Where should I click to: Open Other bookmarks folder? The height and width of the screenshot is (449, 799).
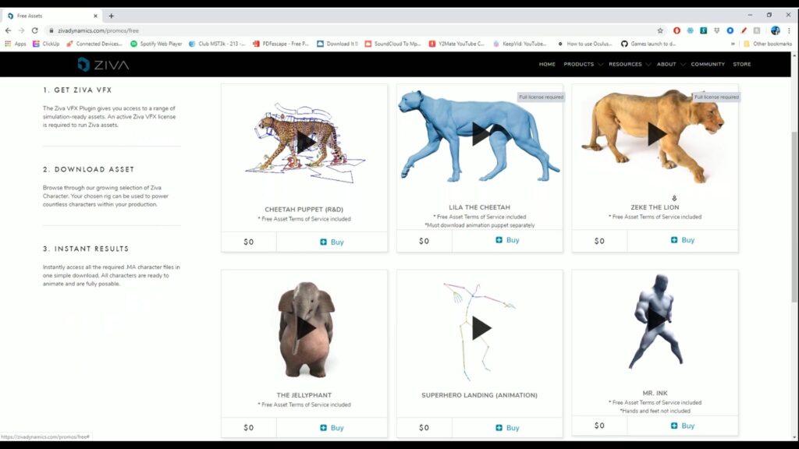tap(768, 44)
